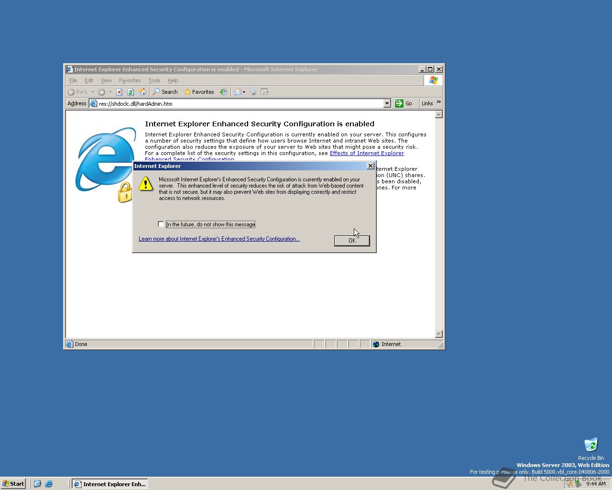
Task: Open the Edit menu
Action: (89, 80)
